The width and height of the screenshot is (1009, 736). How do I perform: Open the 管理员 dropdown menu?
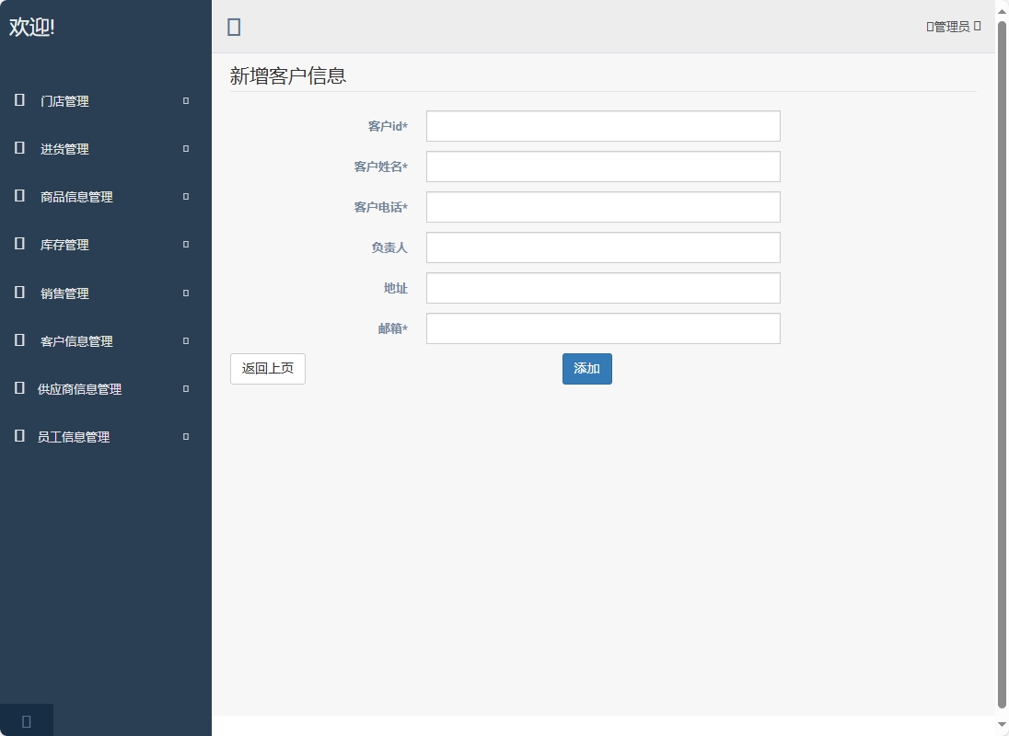tap(953, 26)
